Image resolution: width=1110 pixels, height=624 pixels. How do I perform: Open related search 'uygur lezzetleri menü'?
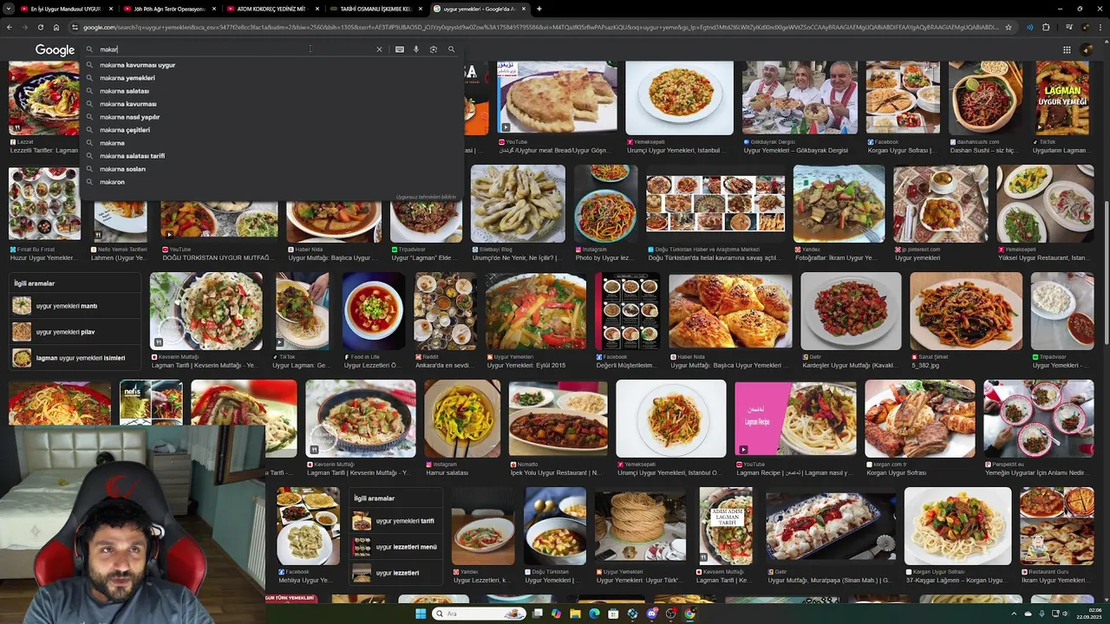396,547
